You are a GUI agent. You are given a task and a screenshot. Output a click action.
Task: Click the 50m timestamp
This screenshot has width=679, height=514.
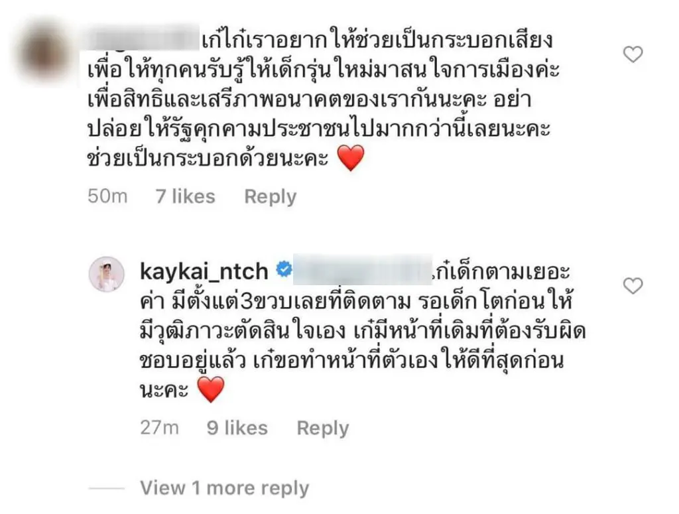coord(107,196)
